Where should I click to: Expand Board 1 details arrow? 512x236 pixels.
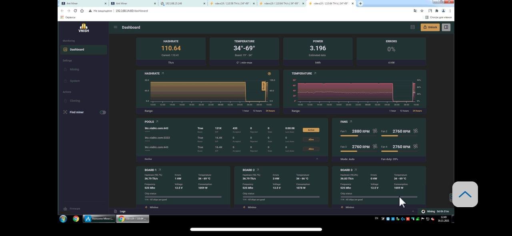160,170
